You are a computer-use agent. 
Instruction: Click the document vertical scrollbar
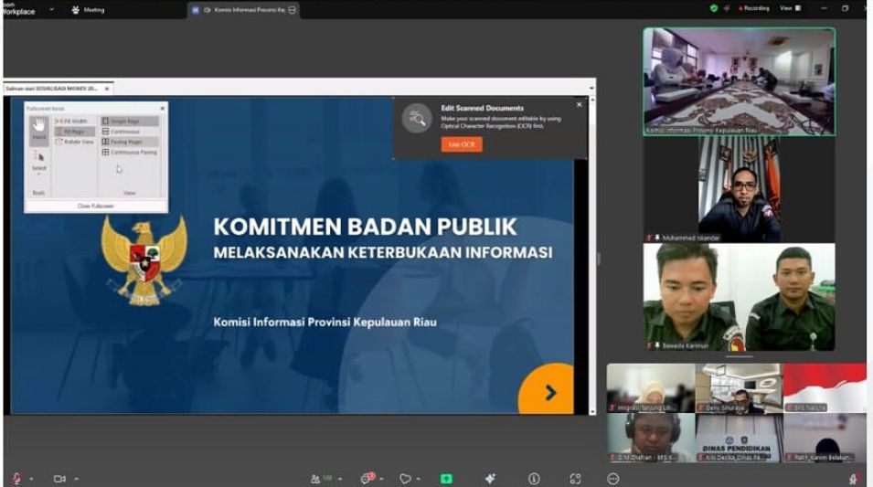point(592,255)
